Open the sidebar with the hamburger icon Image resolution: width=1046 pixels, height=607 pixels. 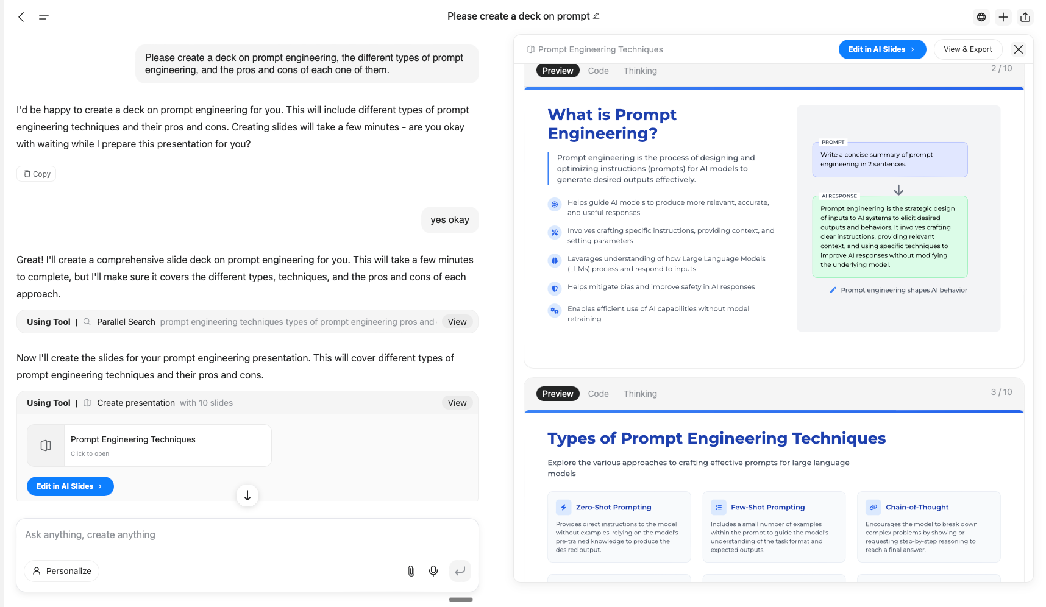(43, 16)
